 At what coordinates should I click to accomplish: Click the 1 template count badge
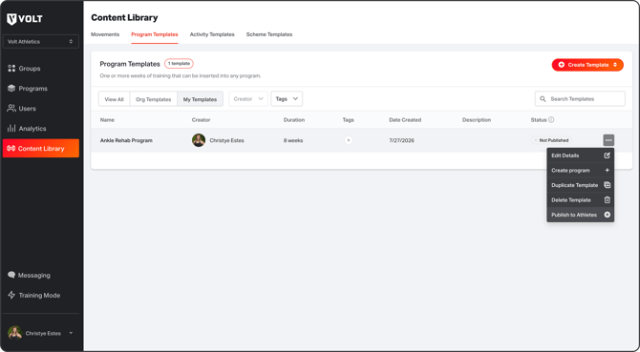coord(179,64)
